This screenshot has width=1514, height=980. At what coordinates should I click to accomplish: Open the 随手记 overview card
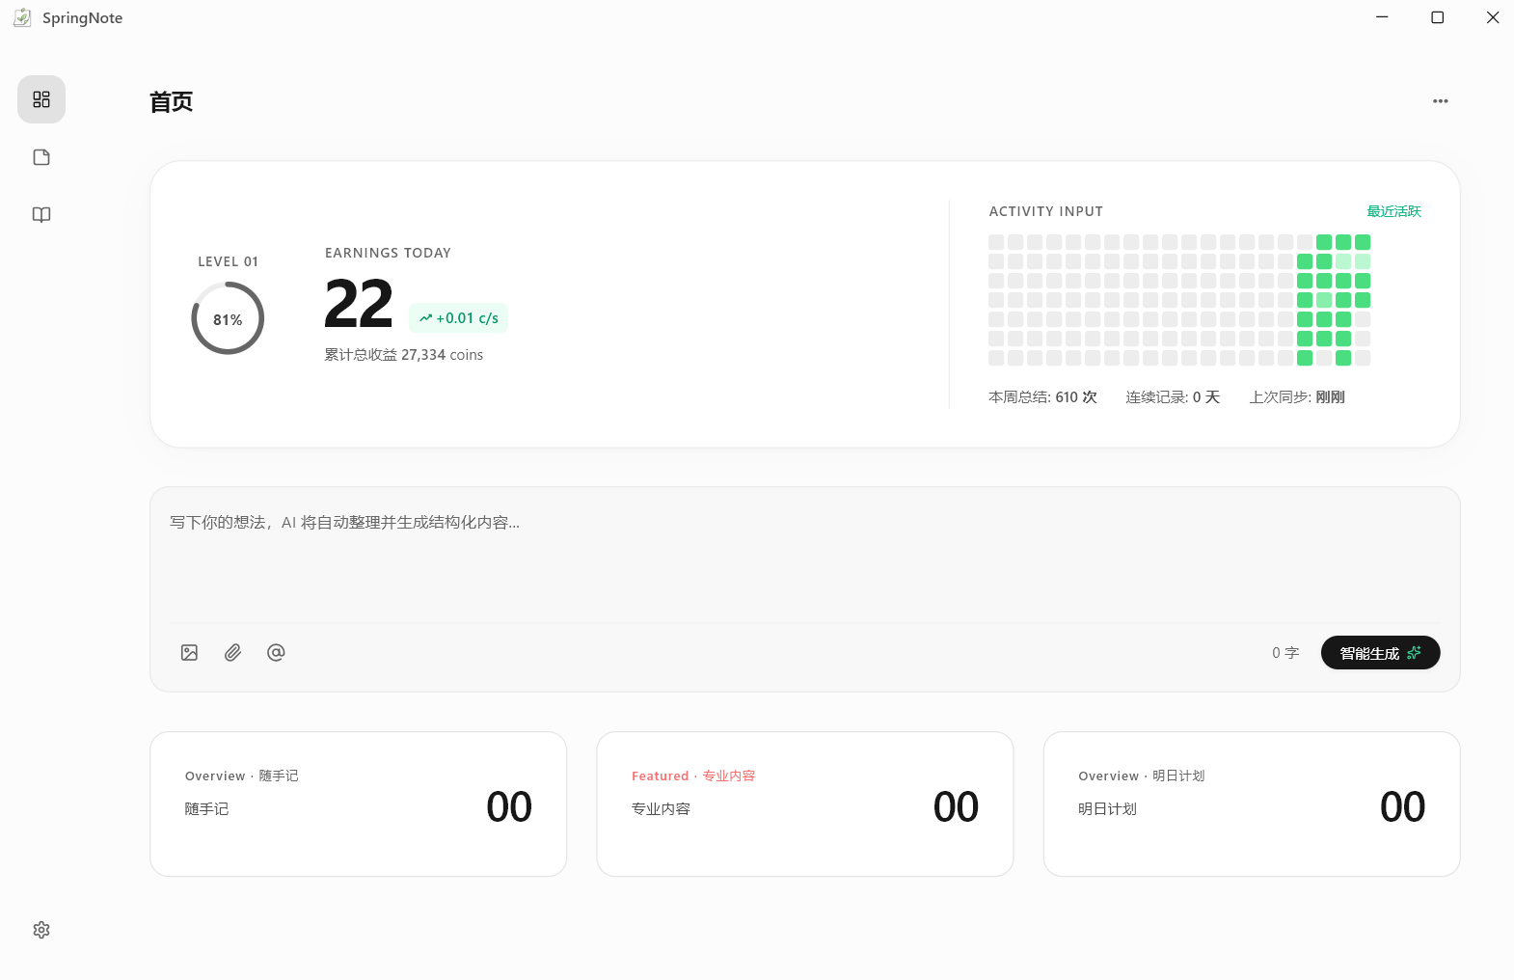(x=358, y=804)
